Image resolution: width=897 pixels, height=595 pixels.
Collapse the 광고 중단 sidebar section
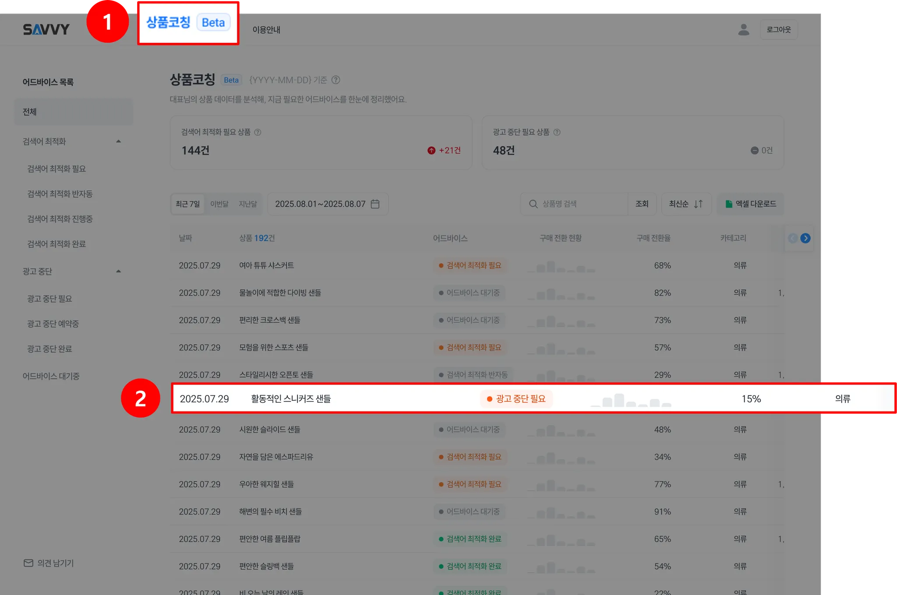pyautogui.click(x=118, y=271)
